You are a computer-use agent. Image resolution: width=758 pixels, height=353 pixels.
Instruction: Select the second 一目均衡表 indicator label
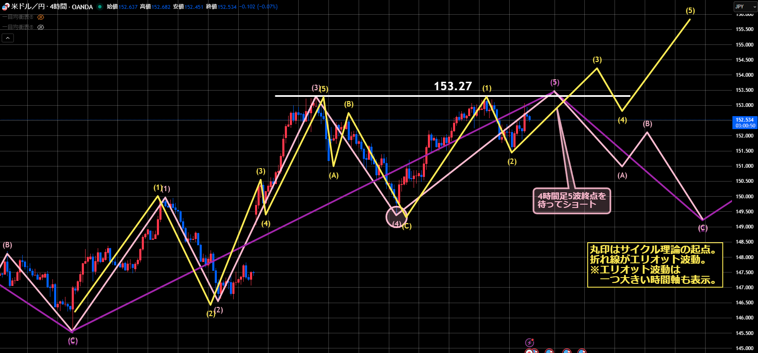(x=18, y=27)
